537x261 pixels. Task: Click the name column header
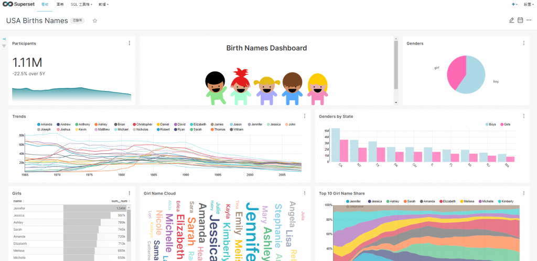point(17,201)
